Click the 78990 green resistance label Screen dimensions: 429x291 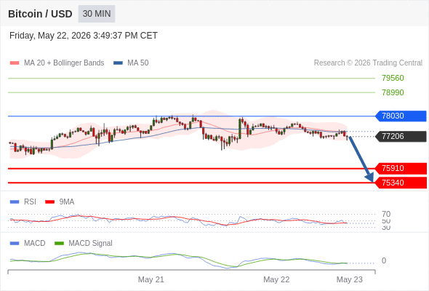point(393,92)
